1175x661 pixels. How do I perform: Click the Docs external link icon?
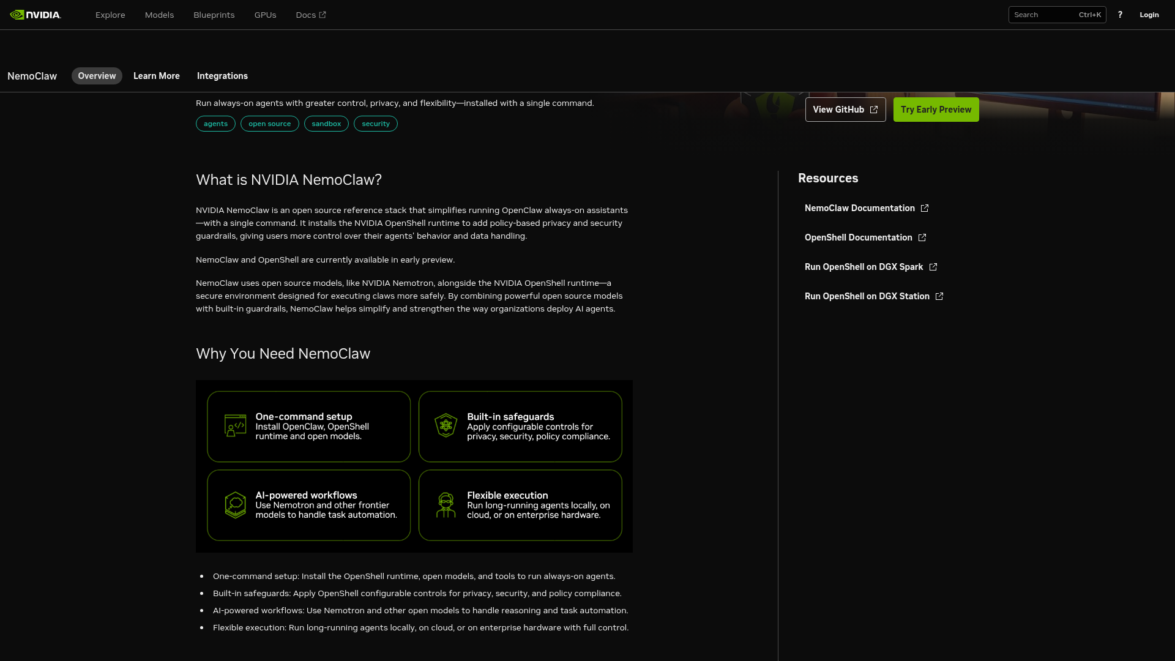point(323,15)
